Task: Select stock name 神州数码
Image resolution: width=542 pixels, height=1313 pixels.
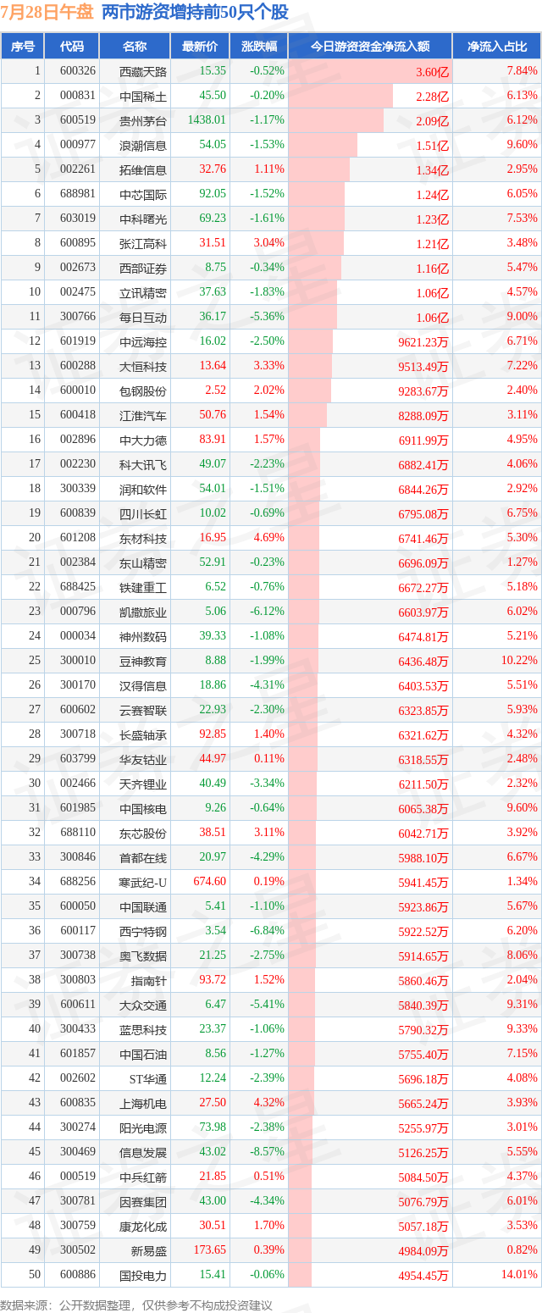Action: [143, 637]
